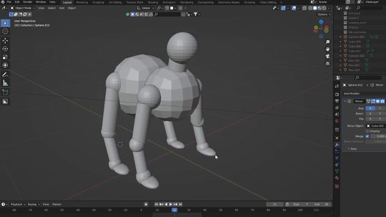Toggle Mirror modifier edit mode display
The image size is (386, 217).
(x=373, y=101)
